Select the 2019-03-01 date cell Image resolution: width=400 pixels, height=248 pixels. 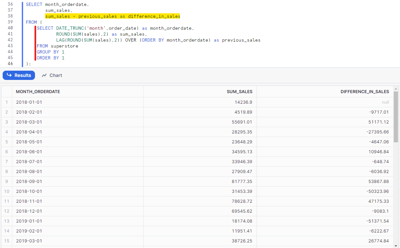click(x=29, y=241)
